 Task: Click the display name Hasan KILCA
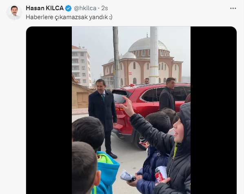(45, 8)
